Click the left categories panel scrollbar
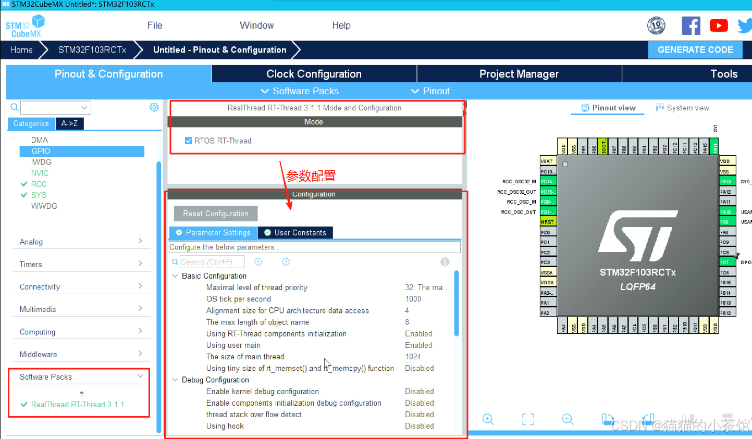 (158, 297)
